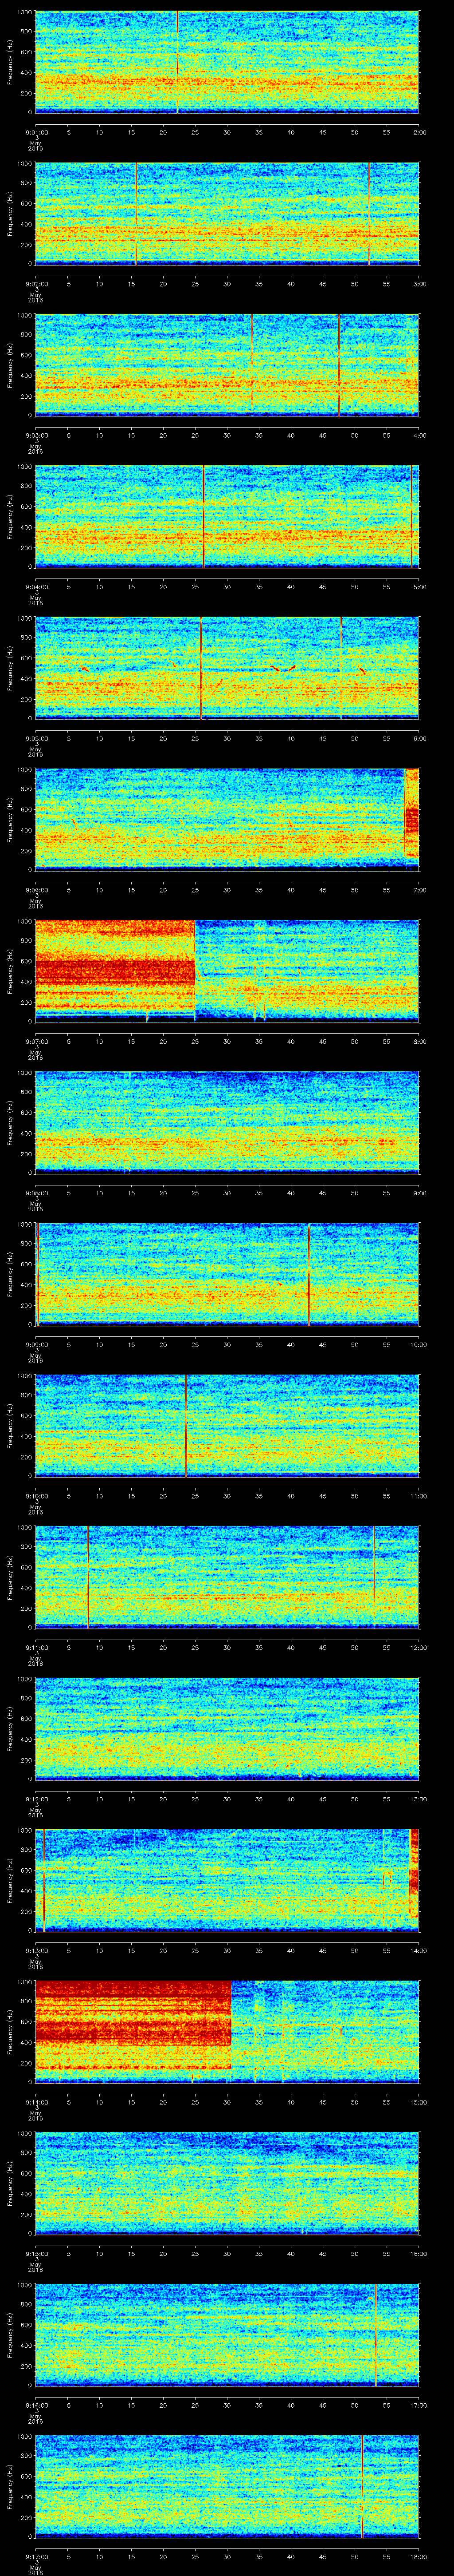
Task: Select the red burst at the end of the 9:06:00 panel
Action: coord(411,812)
